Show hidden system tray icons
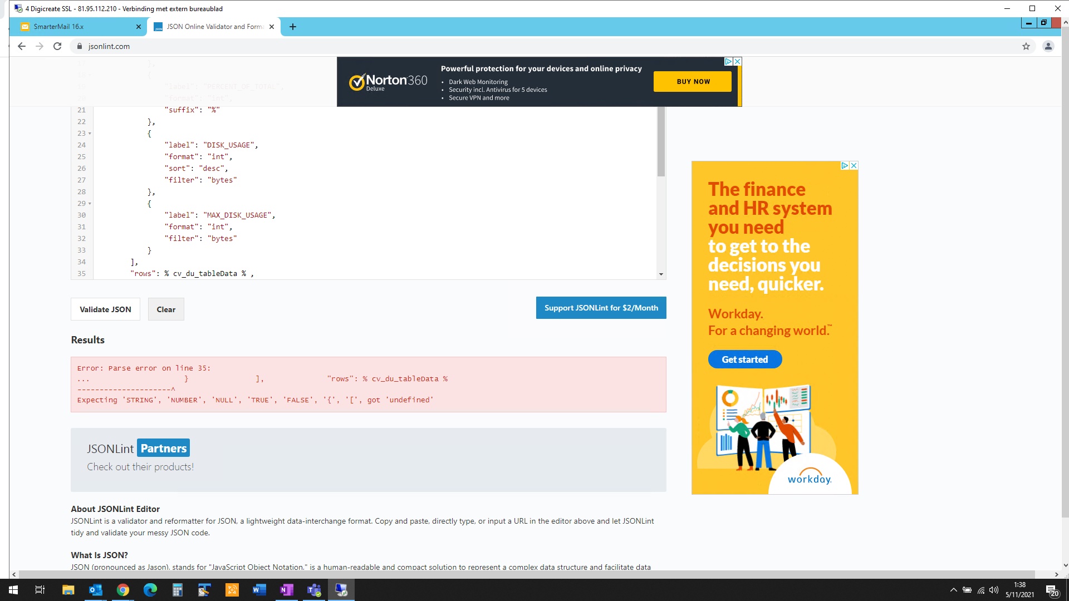 tap(953, 590)
